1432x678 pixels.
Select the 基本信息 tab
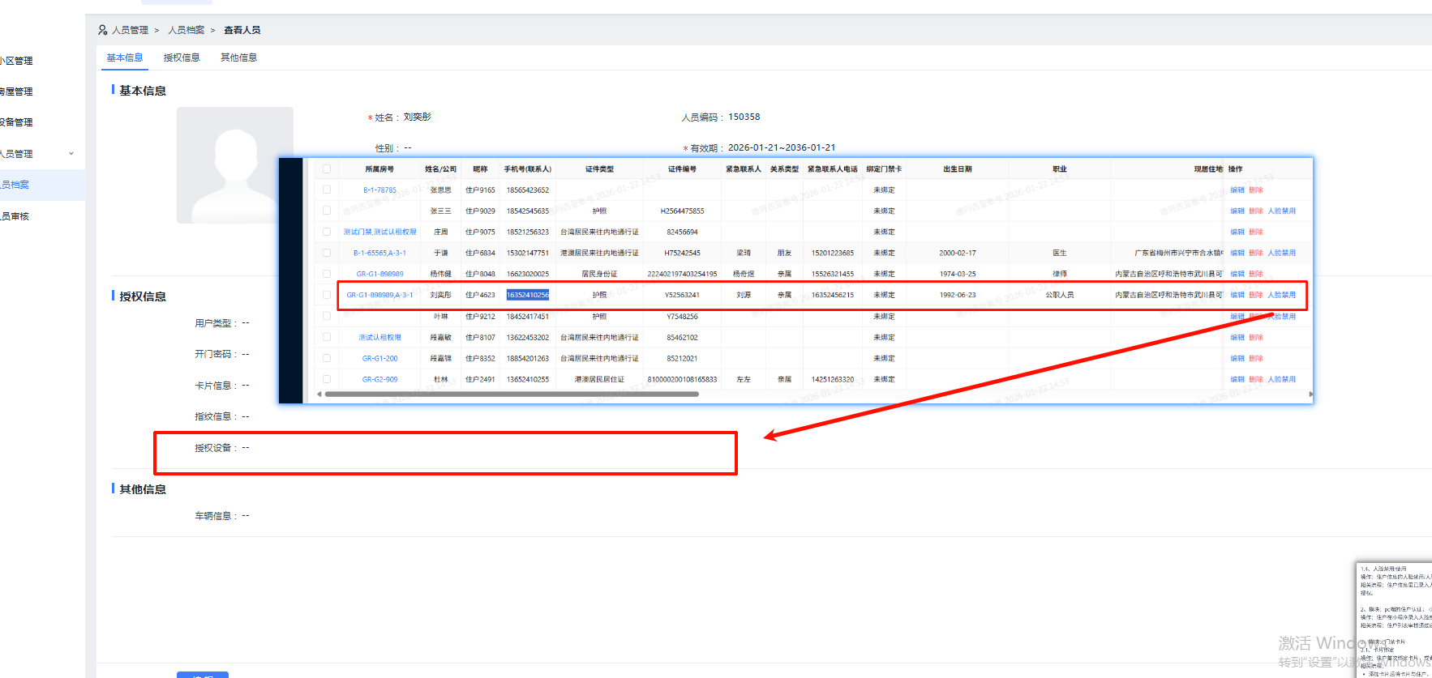point(124,58)
